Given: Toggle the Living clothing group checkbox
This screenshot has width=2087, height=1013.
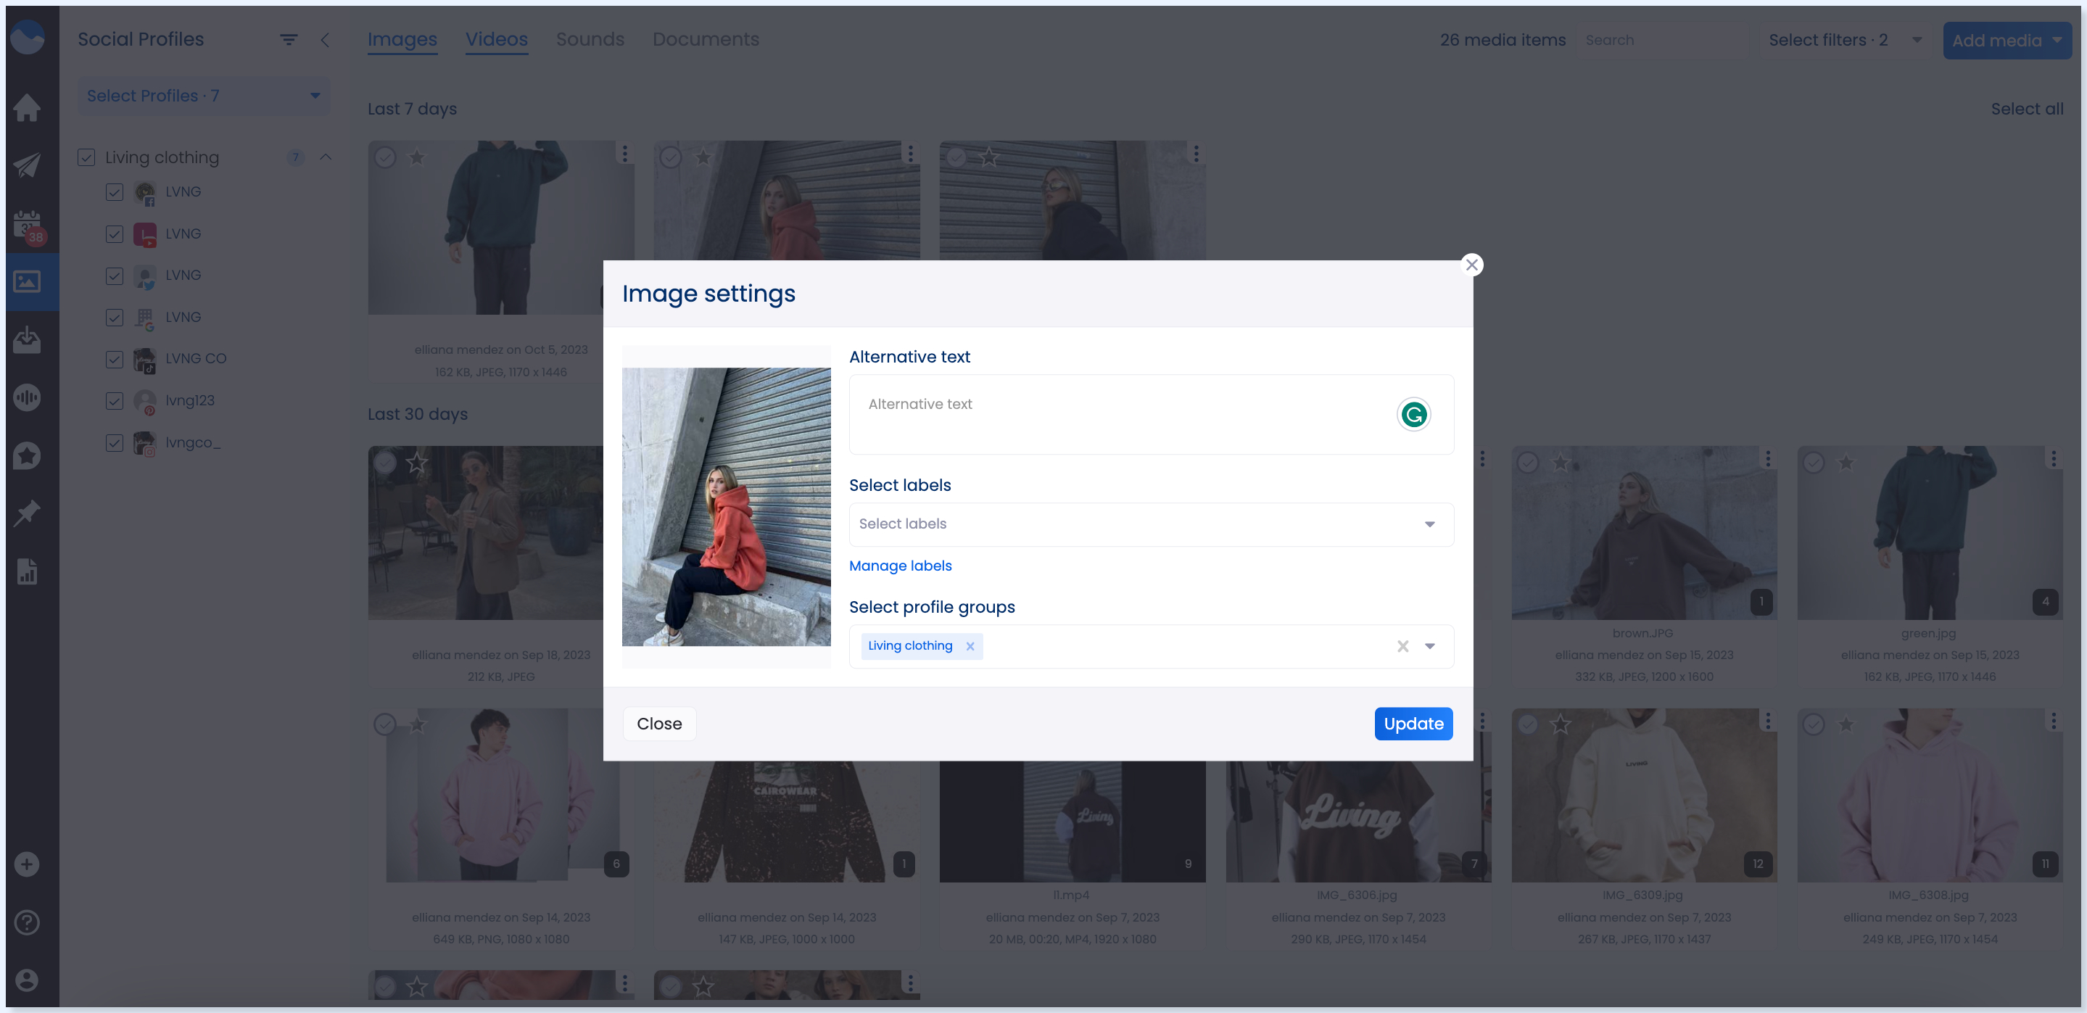Looking at the screenshot, I should [87, 157].
